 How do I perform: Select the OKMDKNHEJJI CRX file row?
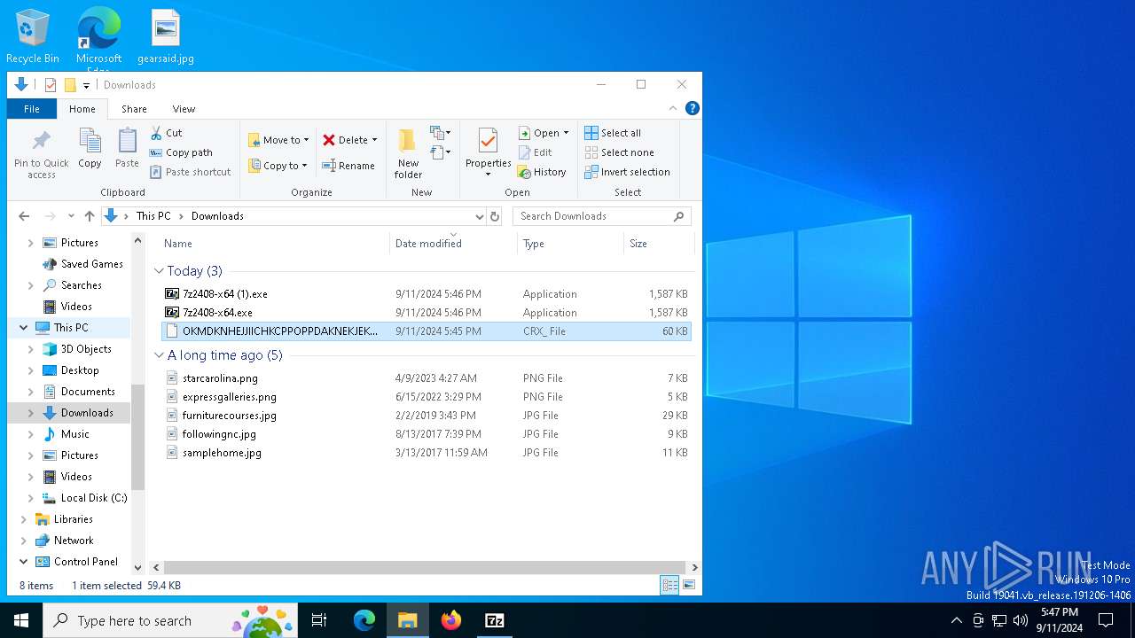427,331
